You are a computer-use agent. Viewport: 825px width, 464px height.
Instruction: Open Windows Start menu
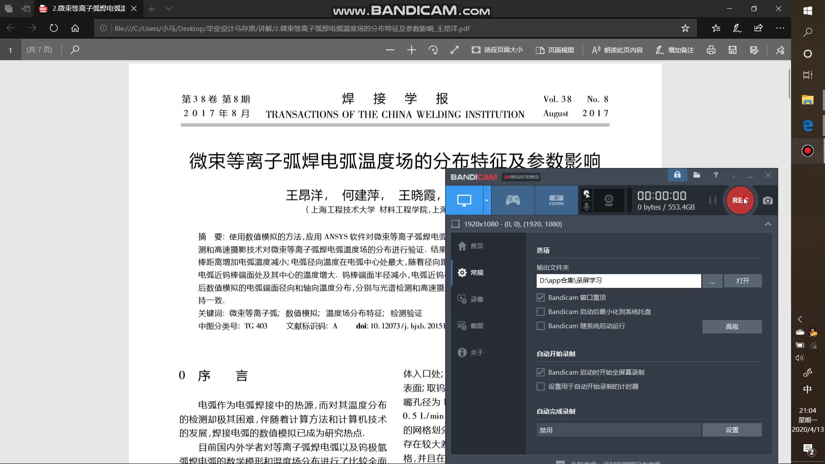point(808,10)
